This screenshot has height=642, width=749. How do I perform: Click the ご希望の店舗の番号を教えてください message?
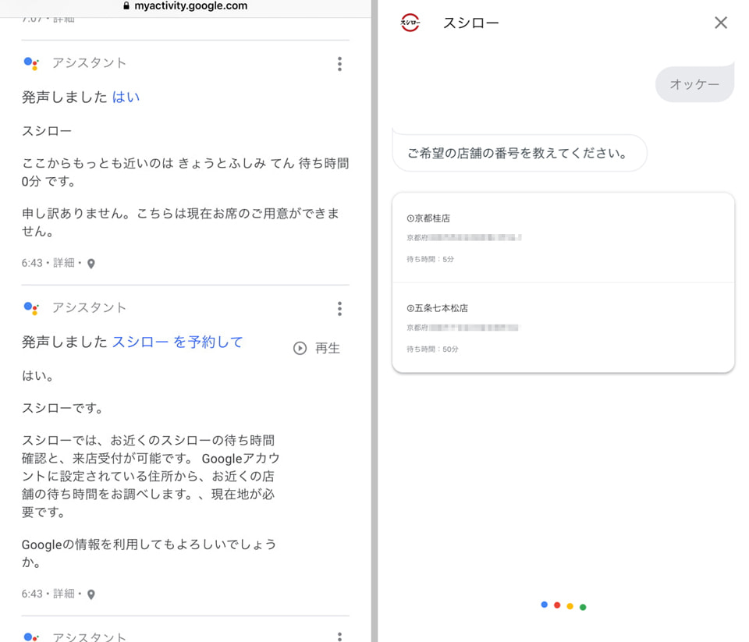pos(520,153)
